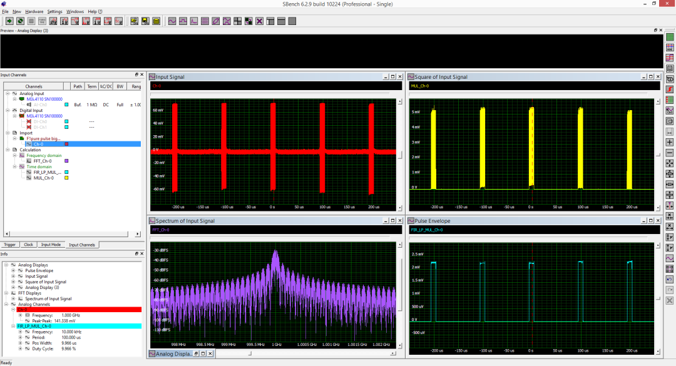Viewport: 676px width, 366px height.
Task: Collapse the Calculation tree node
Action: pos(8,150)
